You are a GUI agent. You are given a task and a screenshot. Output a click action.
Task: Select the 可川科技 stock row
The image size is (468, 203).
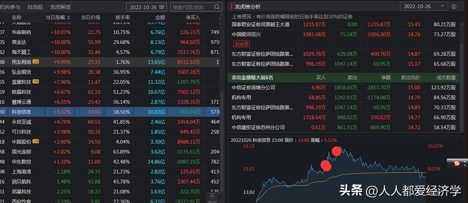[110, 132]
